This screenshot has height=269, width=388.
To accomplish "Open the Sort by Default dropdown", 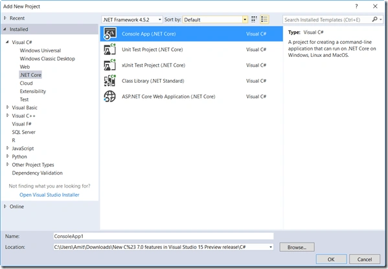I will click(x=215, y=20).
